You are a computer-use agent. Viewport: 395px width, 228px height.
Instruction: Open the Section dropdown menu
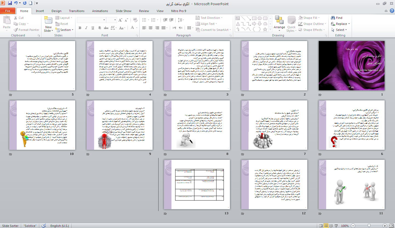(65, 30)
